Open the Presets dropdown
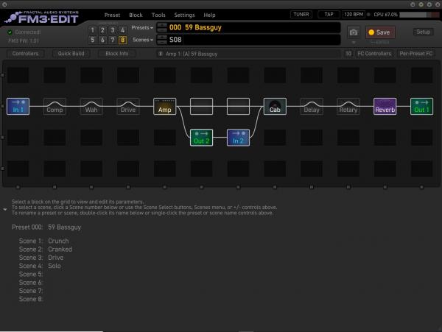 [x=142, y=27]
